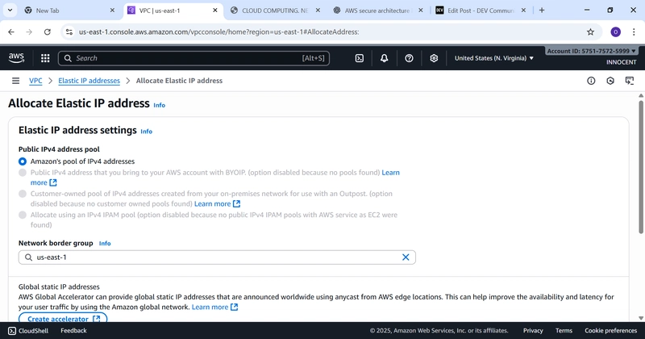Open the United States (N. Virginia) region dropdown
The image size is (645, 339).
tap(493, 58)
